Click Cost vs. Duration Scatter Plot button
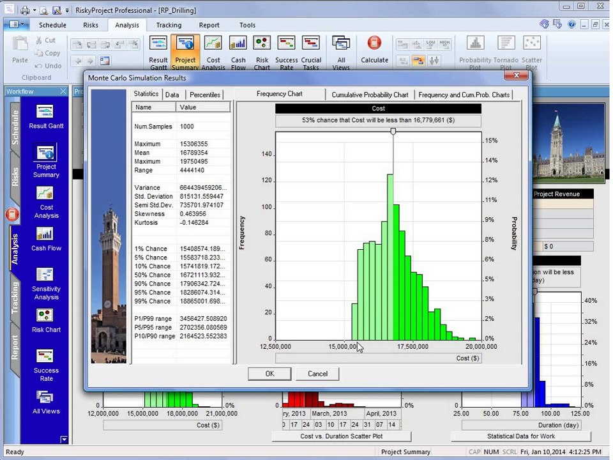 [x=341, y=436]
